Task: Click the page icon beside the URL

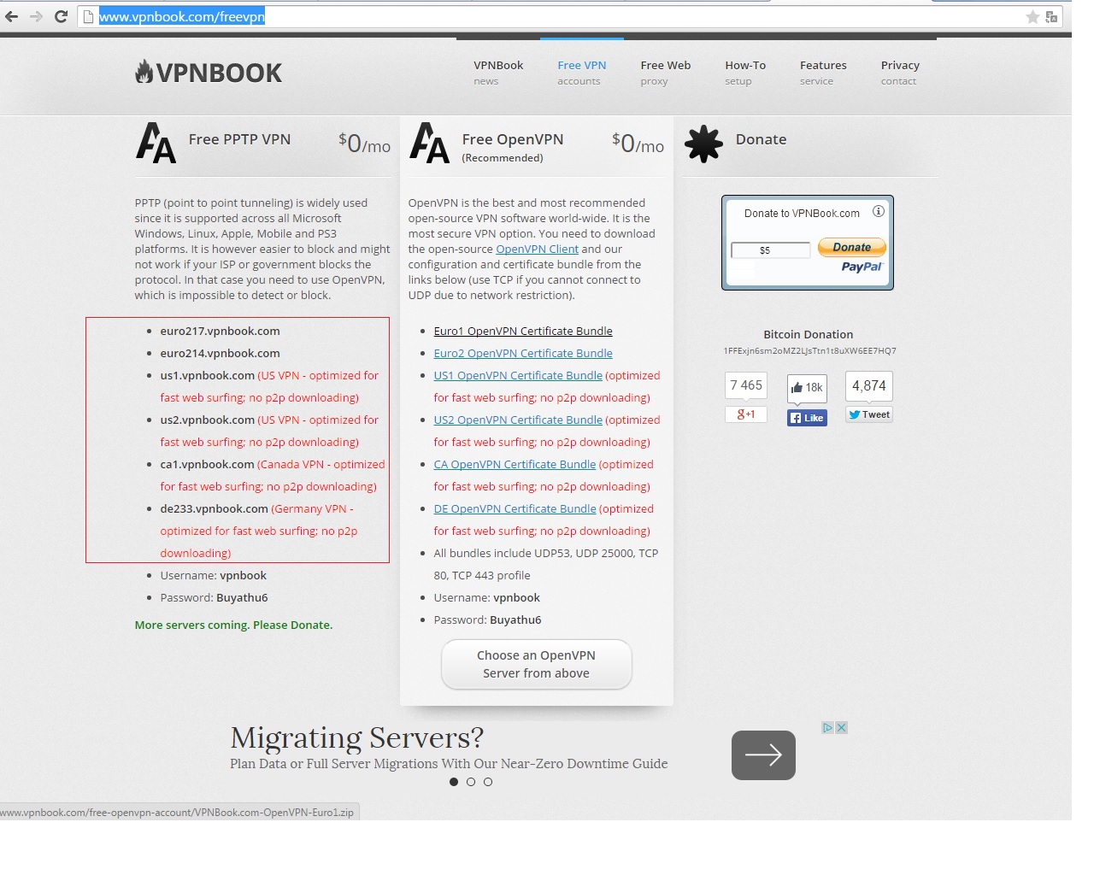Action: (x=88, y=16)
